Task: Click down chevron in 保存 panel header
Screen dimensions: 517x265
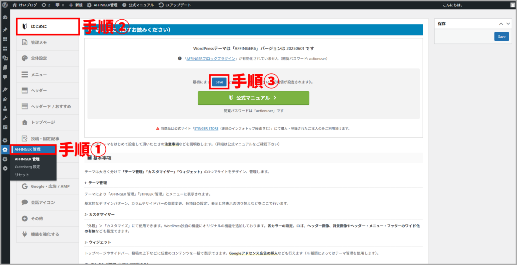Action: (508, 24)
